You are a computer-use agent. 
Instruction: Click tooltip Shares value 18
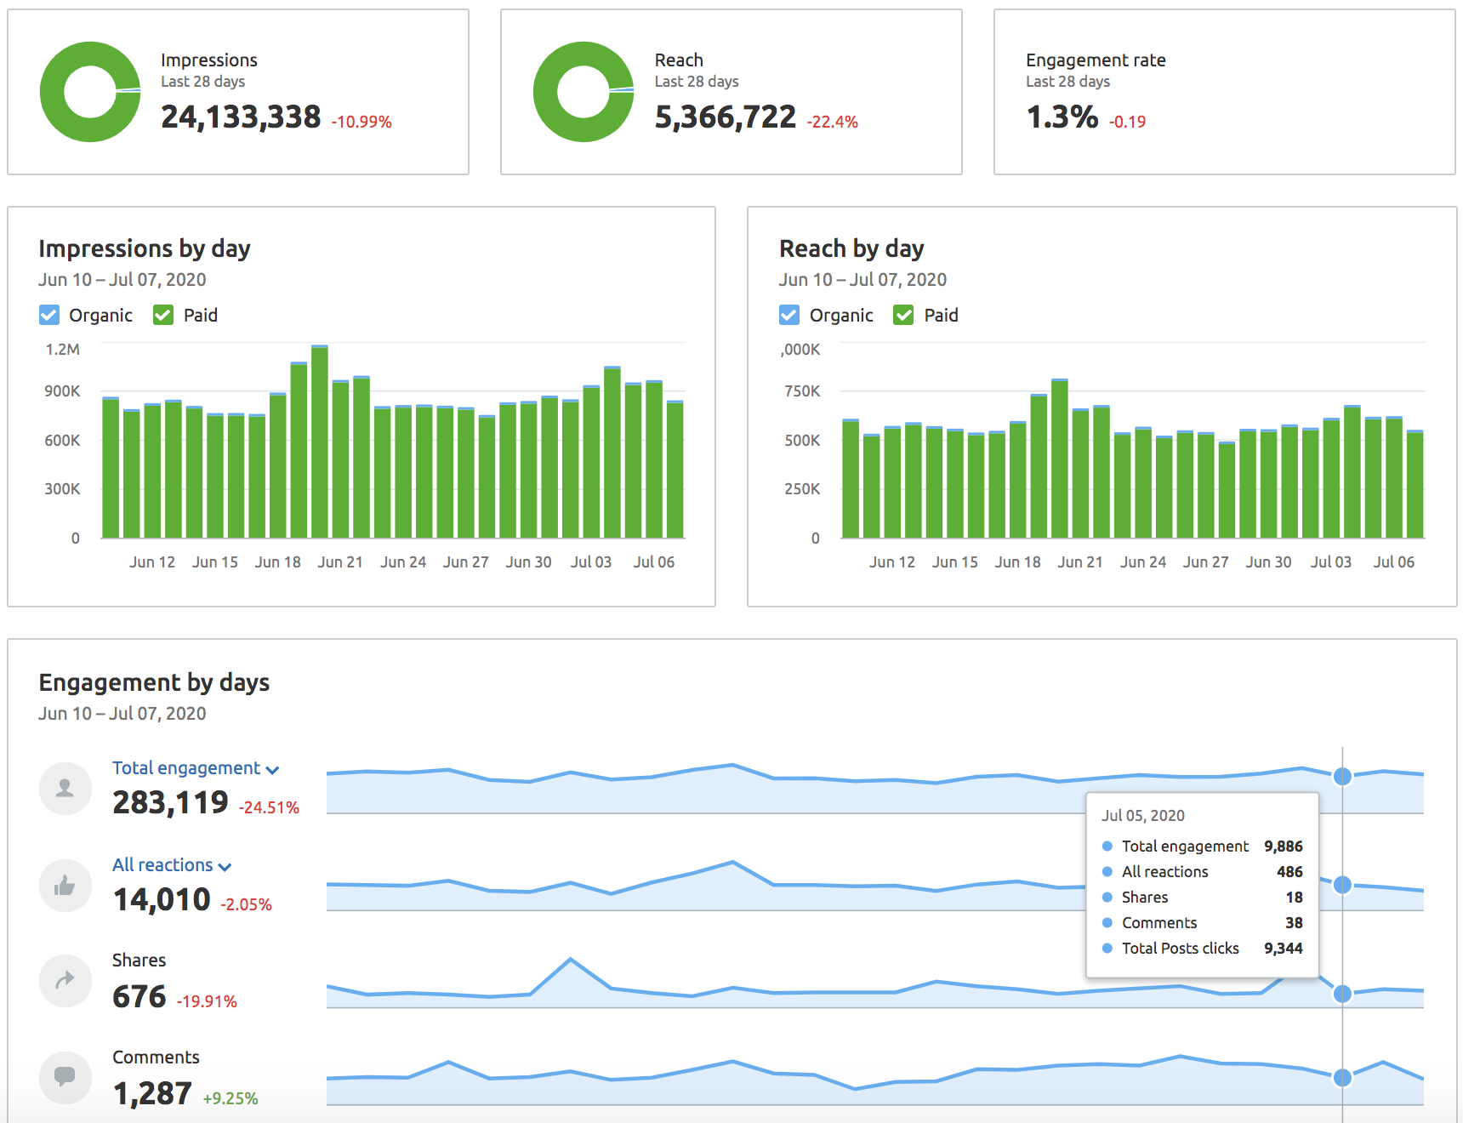[x=1295, y=897]
